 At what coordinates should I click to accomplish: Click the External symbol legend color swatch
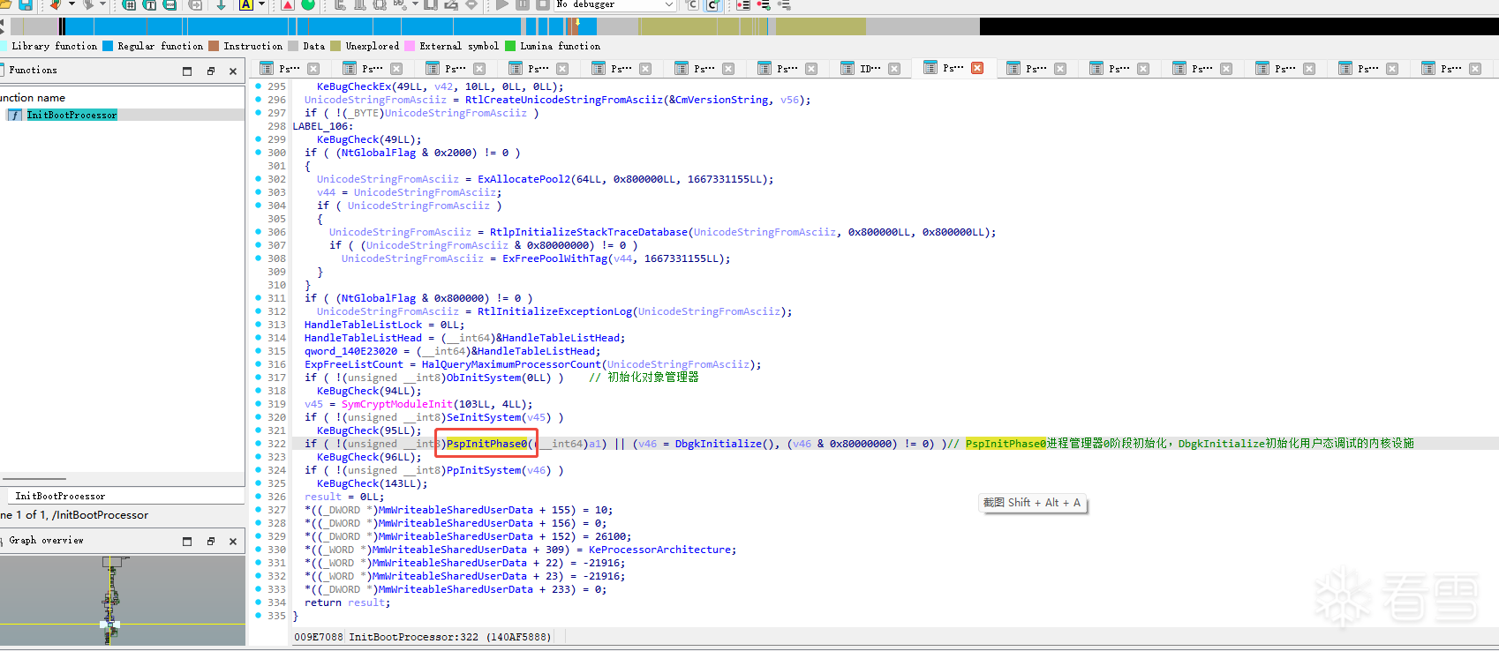[x=410, y=46]
